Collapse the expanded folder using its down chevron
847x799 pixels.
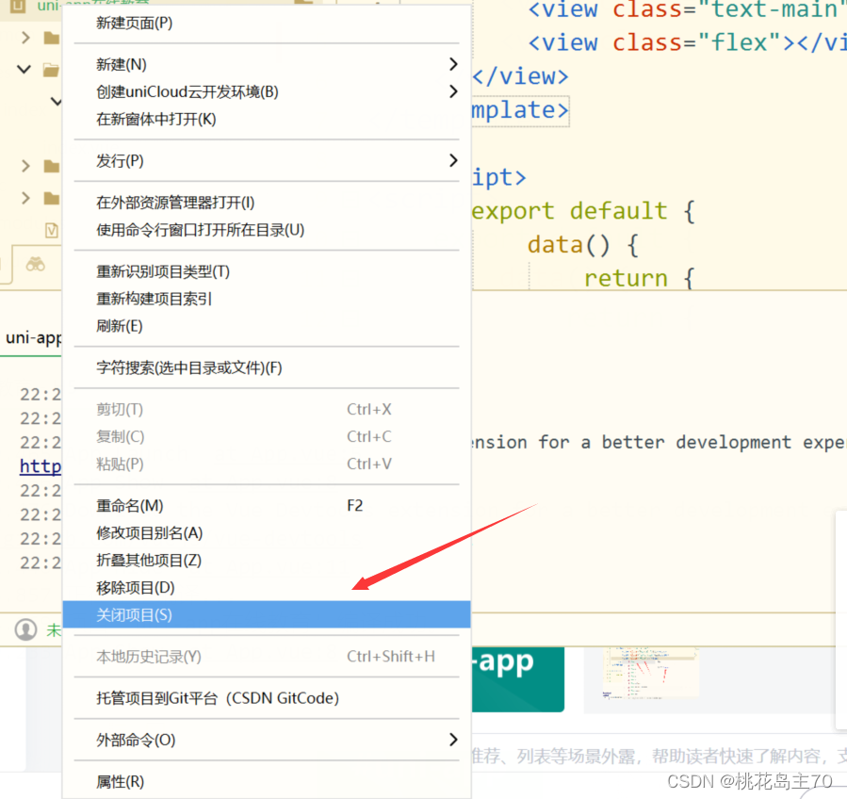[x=23, y=69]
